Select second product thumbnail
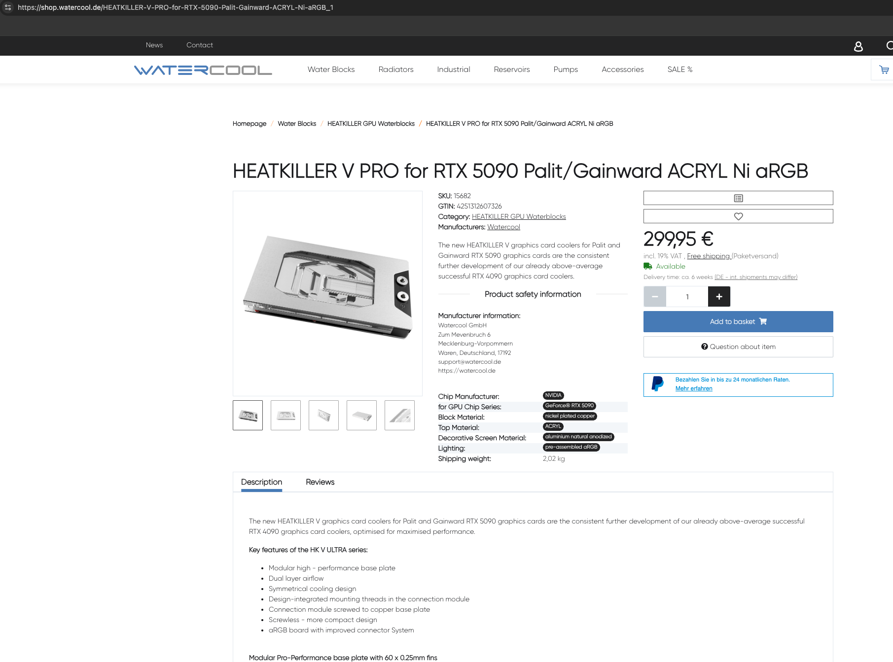The image size is (893, 662). [286, 415]
